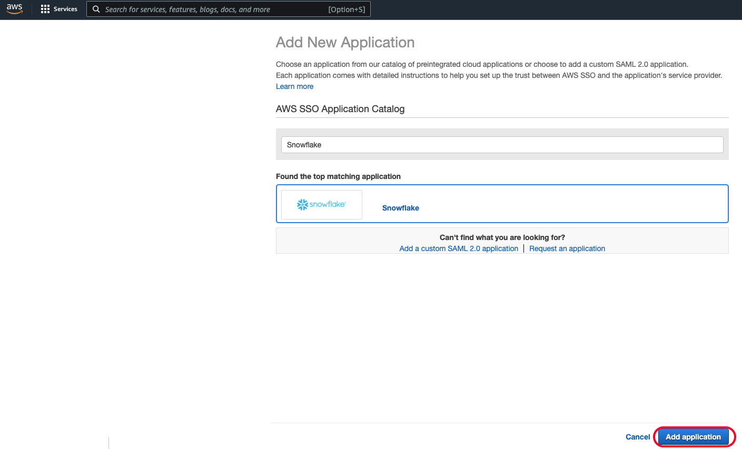Add a custom SAML 2.0 application

click(x=458, y=248)
